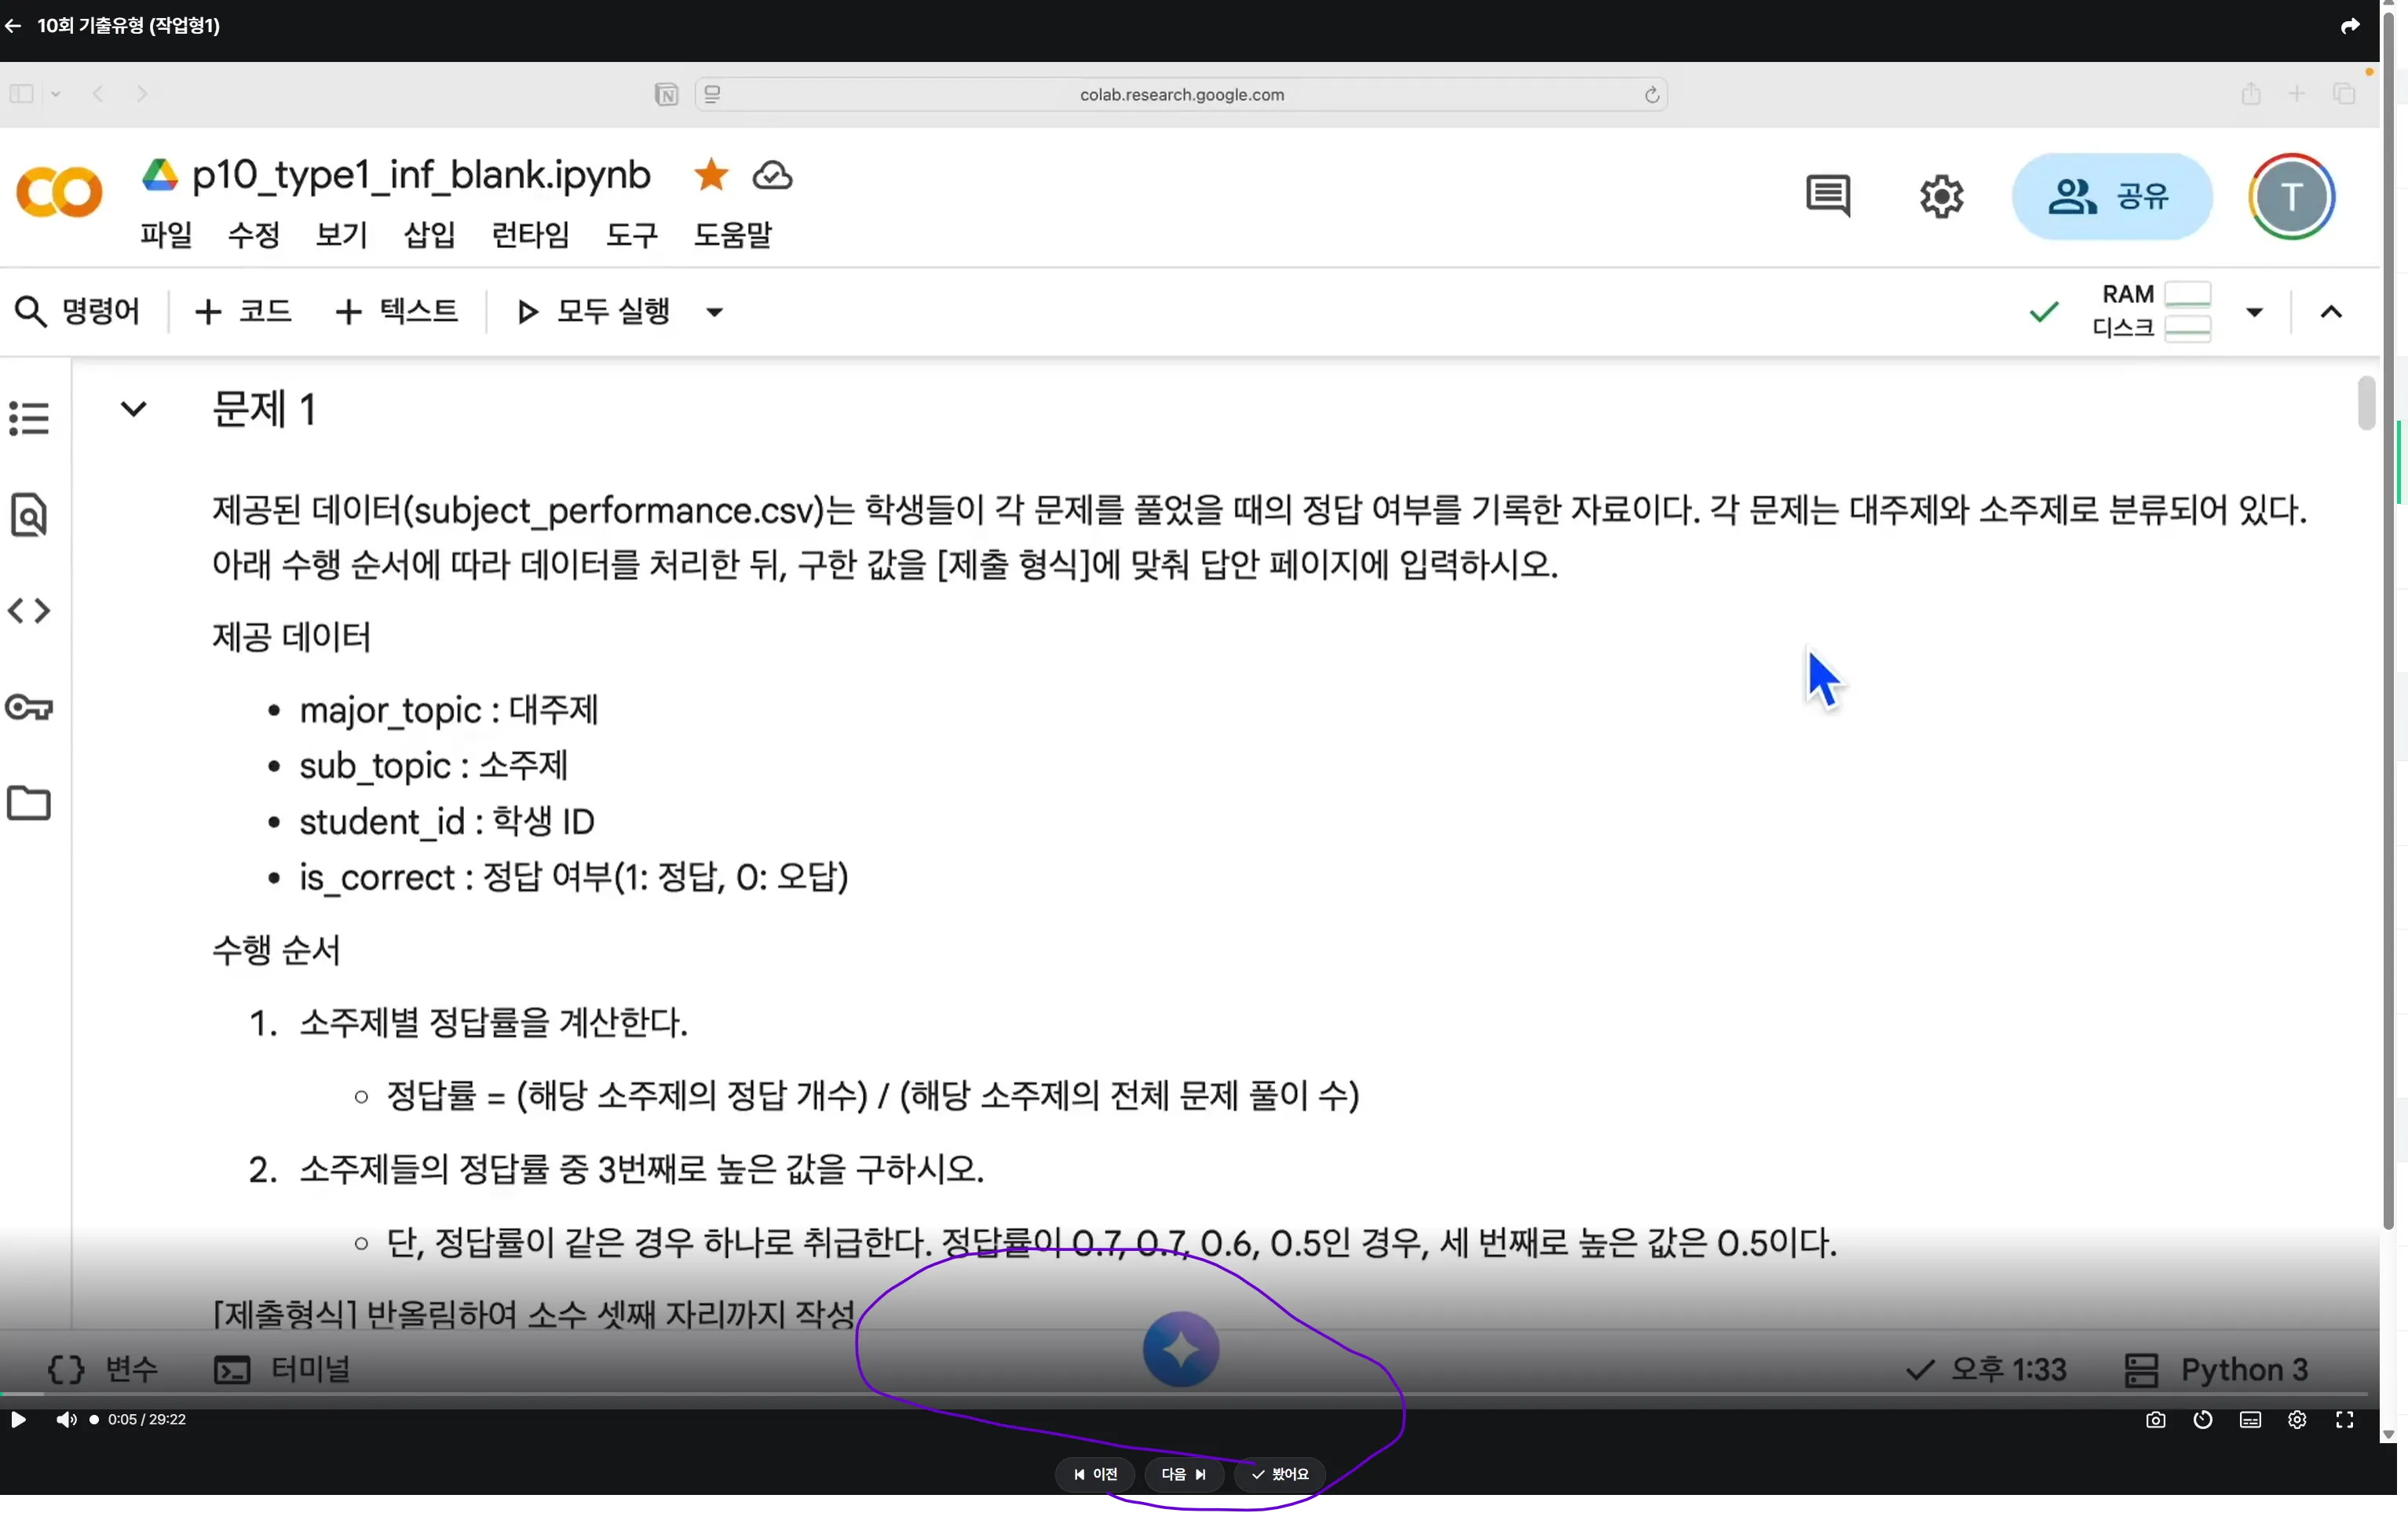Capture a video screenshot with camera icon
The width and height of the screenshot is (2408, 1513).
(x=2155, y=1419)
